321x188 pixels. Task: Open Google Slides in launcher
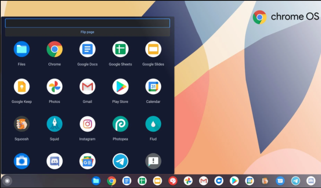pyautogui.click(x=153, y=49)
